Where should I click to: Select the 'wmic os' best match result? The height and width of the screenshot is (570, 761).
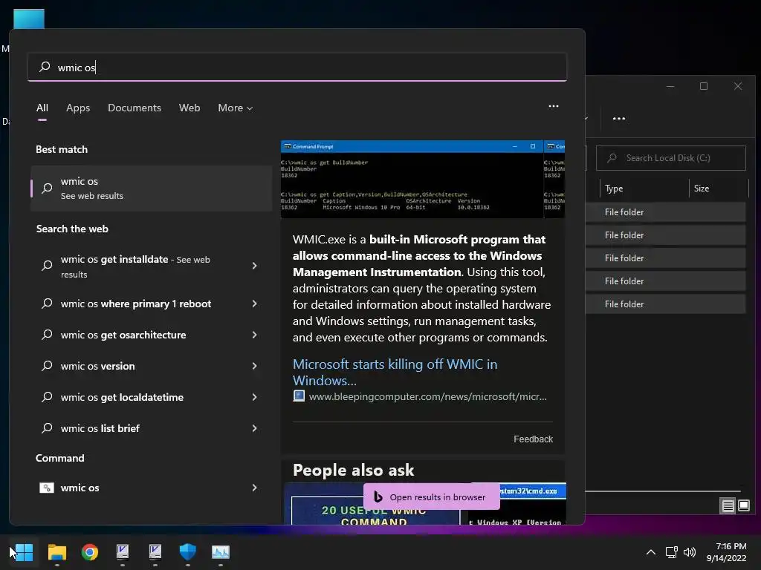tap(152, 188)
